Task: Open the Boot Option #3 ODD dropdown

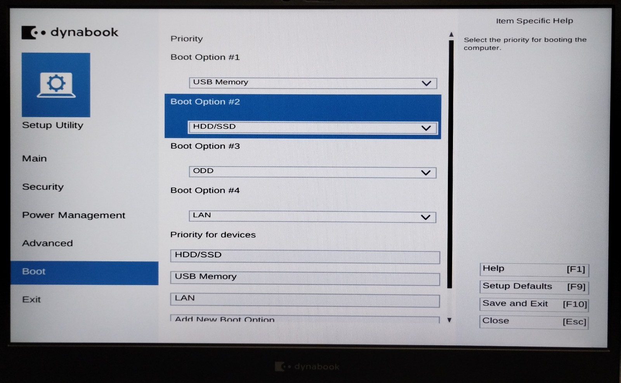Action: (312, 172)
